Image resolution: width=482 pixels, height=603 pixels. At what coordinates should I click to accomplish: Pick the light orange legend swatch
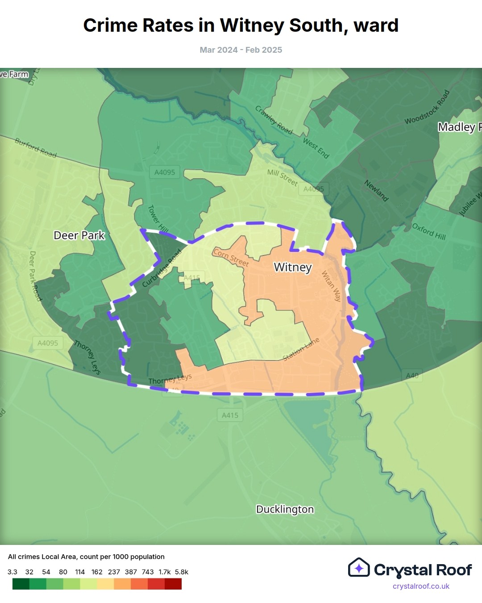coord(122,584)
